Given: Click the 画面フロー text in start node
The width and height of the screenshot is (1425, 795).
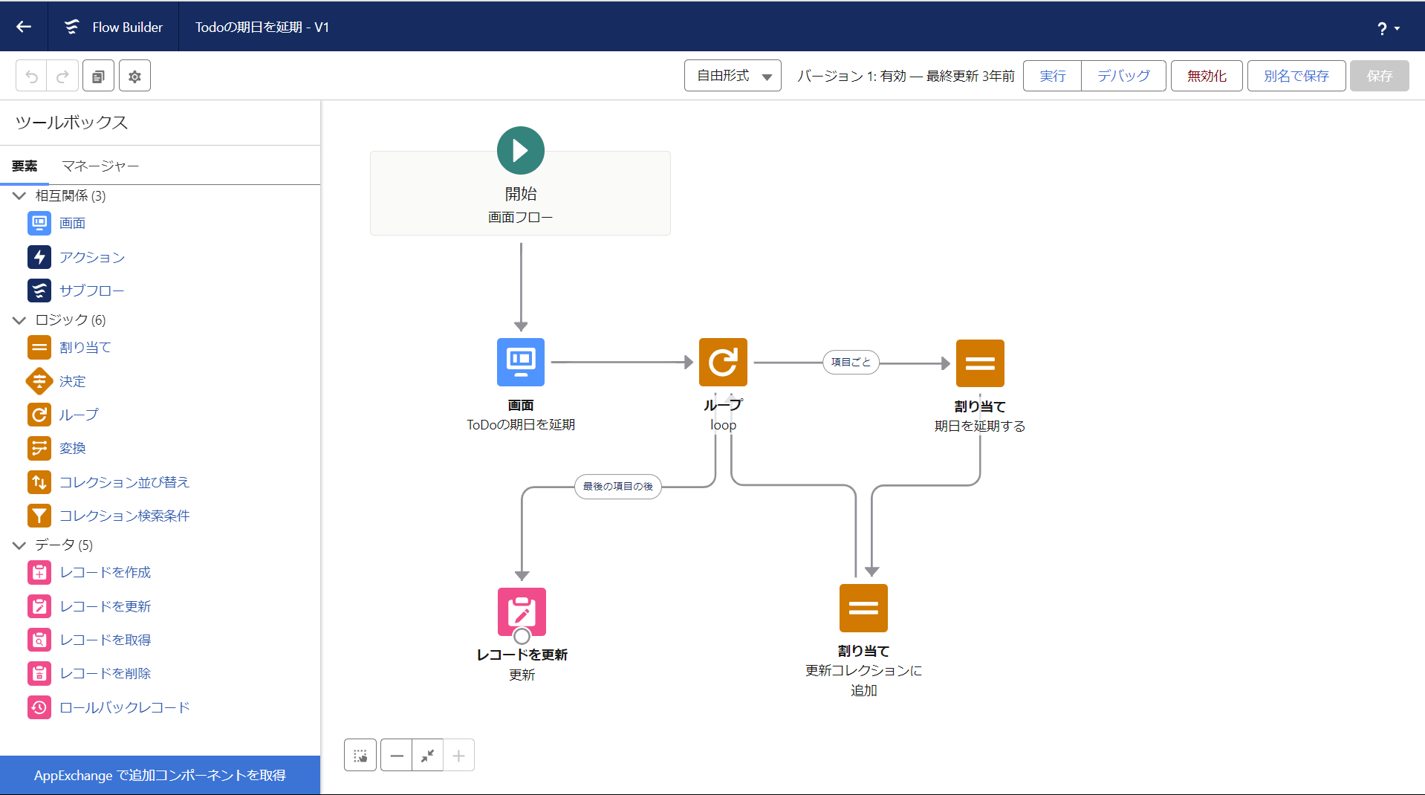Looking at the screenshot, I should (521, 217).
